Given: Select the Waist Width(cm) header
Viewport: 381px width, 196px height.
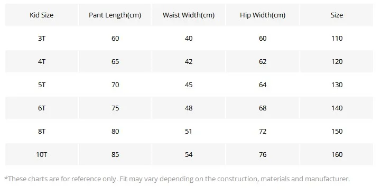Looking at the screenshot, I should [189, 15].
